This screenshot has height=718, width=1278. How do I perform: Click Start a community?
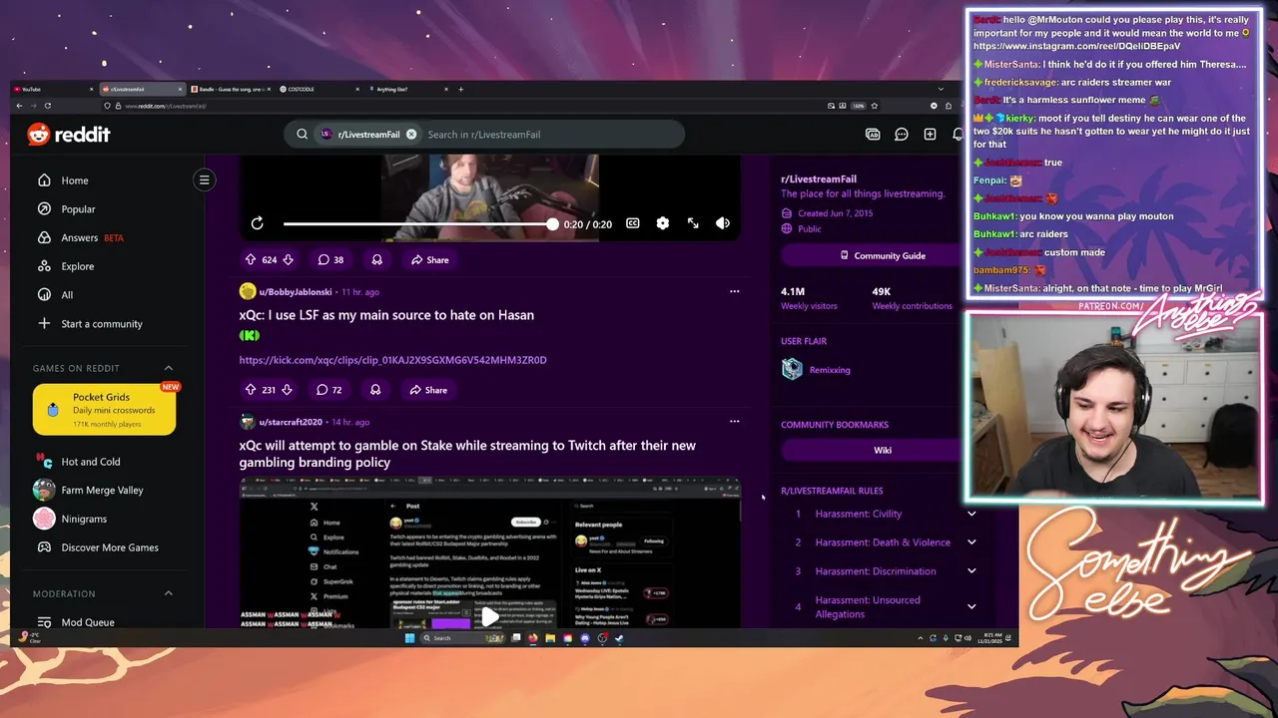104,324
